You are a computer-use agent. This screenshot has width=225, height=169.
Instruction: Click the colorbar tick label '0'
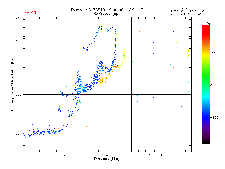211,85
